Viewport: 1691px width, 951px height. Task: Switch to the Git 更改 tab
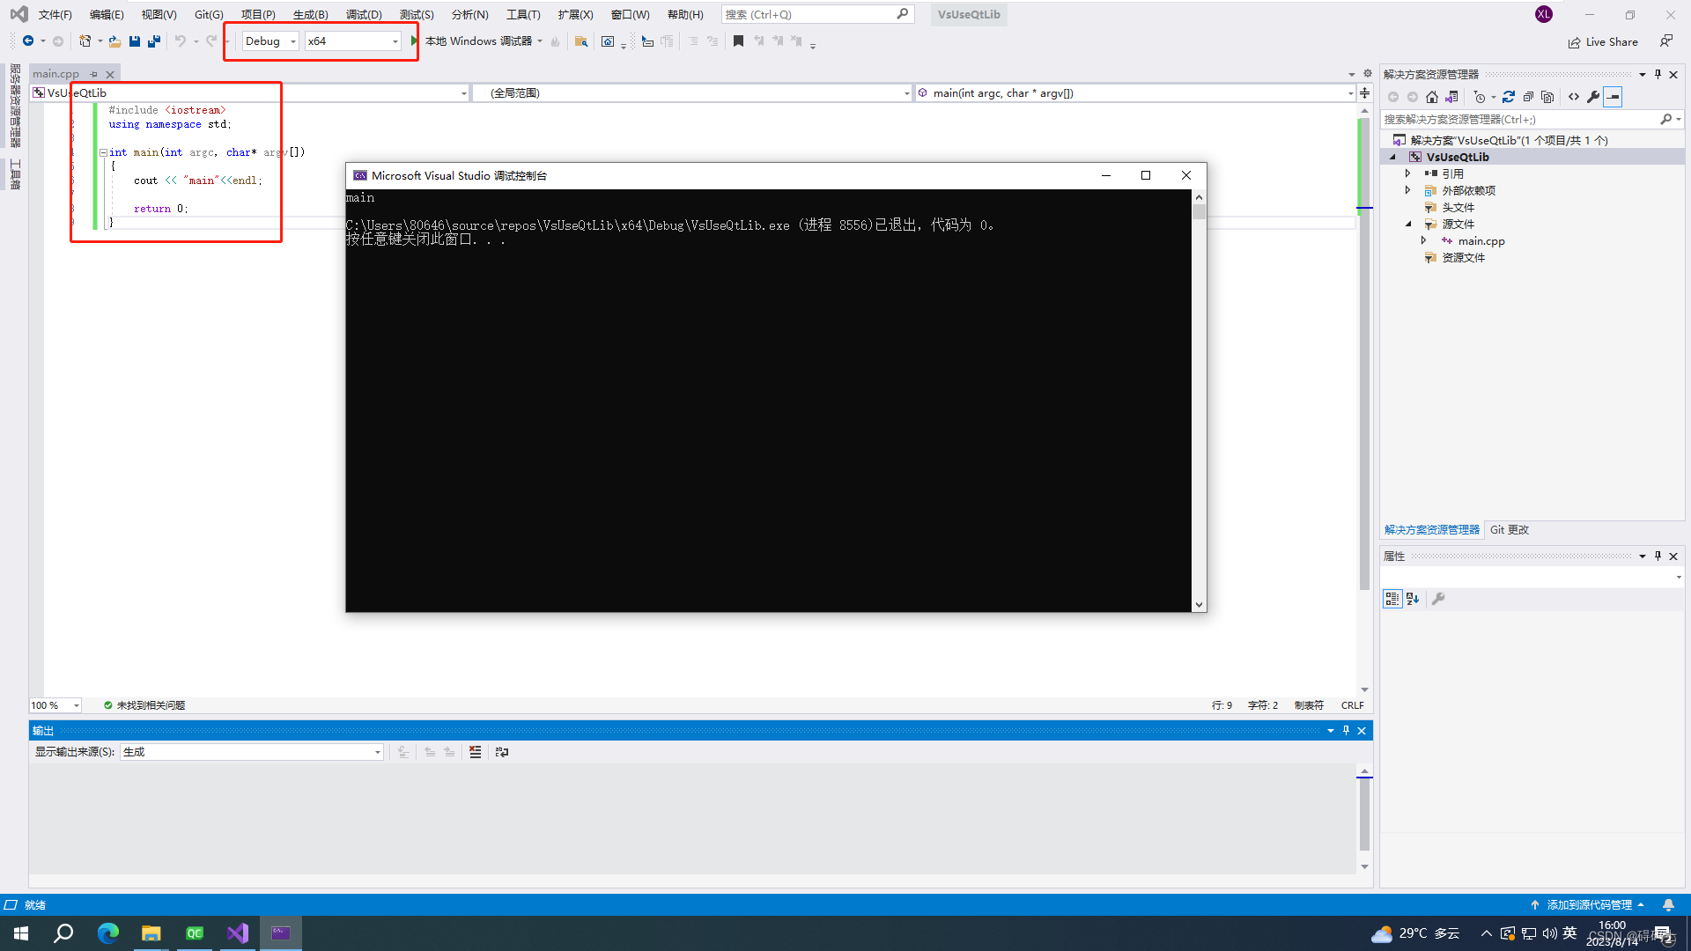[x=1508, y=529]
